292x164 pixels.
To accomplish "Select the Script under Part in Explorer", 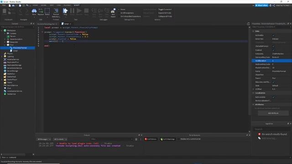I will (15, 51).
